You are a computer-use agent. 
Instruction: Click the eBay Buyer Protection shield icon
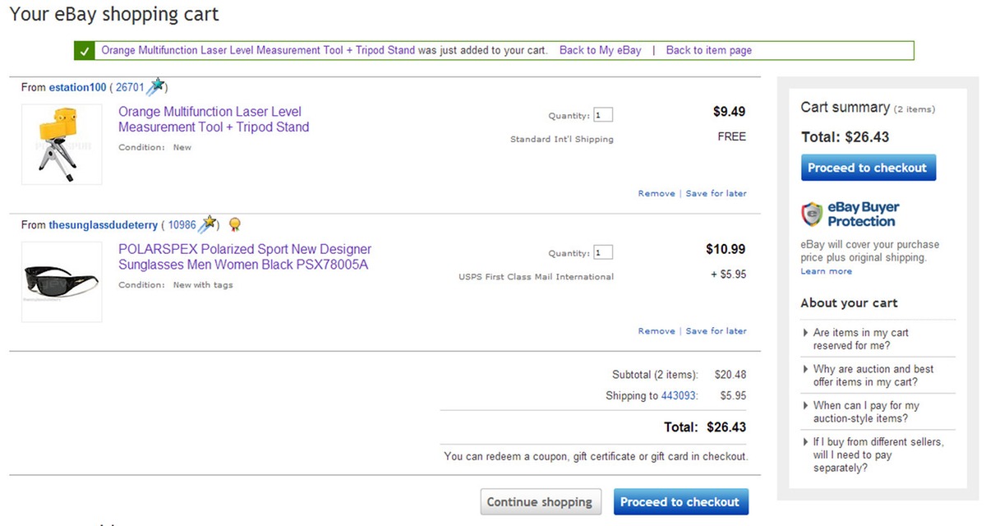pos(812,215)
